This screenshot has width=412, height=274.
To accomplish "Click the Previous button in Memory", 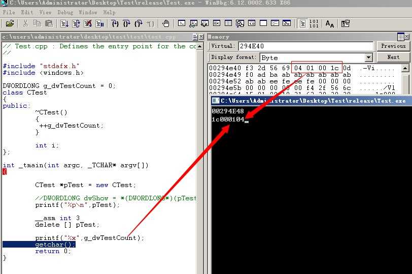I will tap(393, 46).
